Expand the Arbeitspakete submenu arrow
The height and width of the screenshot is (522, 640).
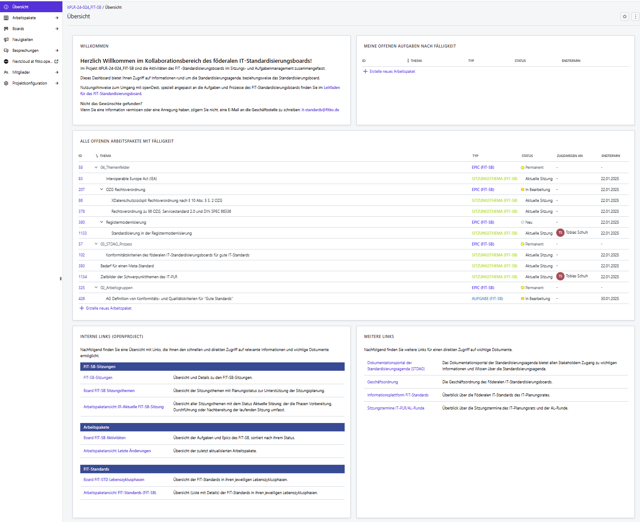(x=57, y=18)
